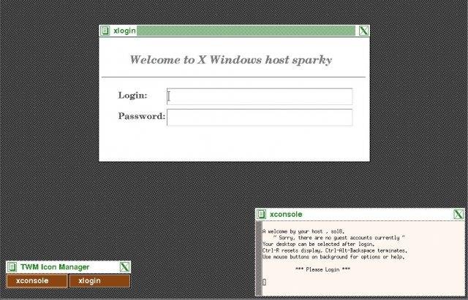Click the xconsole titlebar X resize icon
Image resolution: width=468 pixels, height=300 pixels.
(x=458, y=214)
